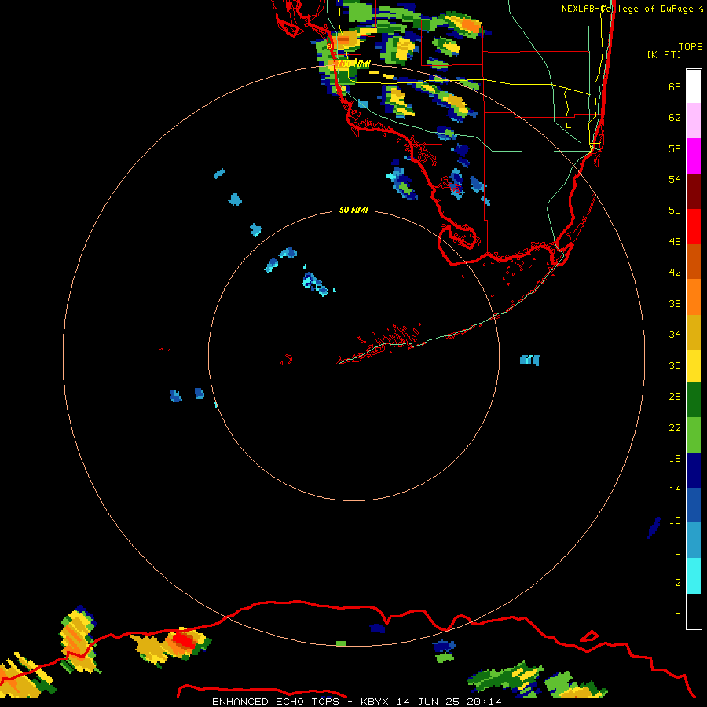The image size is (707, 707).
Task: Click the "TOPS" legend title
Action: (x=691, y=46)
